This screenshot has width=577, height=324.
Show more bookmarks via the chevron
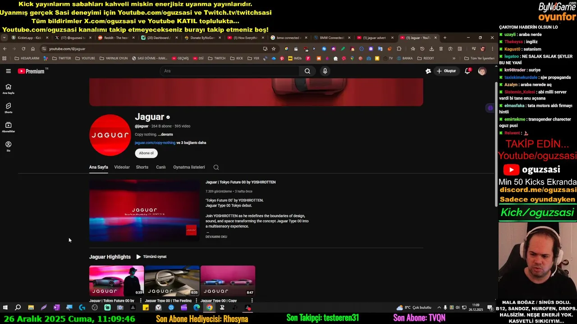coord(454,58)
